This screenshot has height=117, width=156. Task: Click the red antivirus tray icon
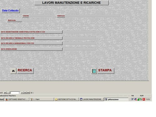click(144, 100)
